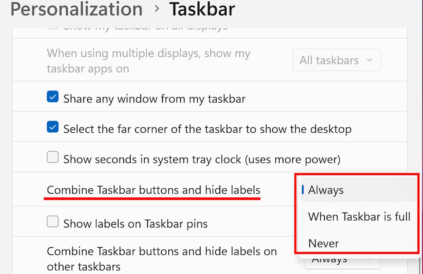The image size is (423, 274).
Task: Enable Show seconds in system tray clock
Action: 53,158
